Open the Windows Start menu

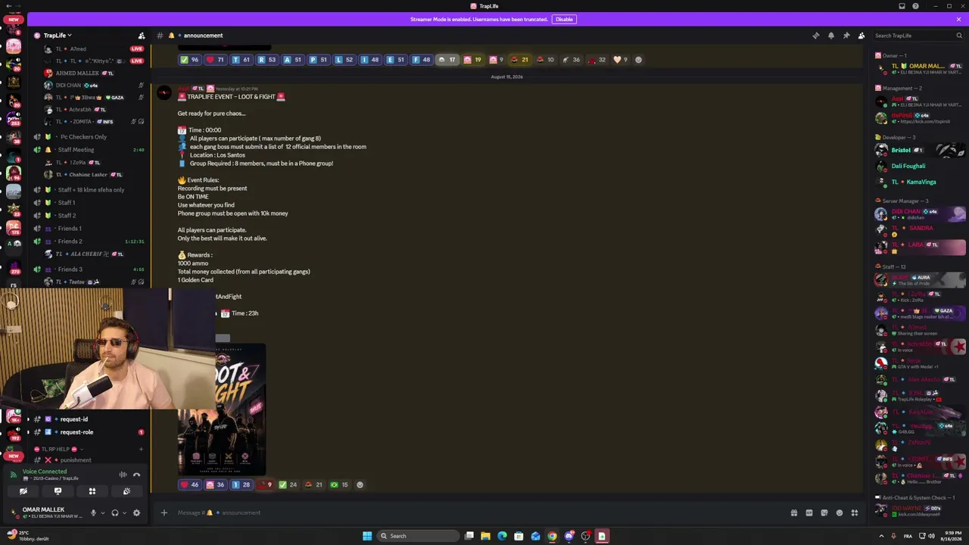click(367, 536)
